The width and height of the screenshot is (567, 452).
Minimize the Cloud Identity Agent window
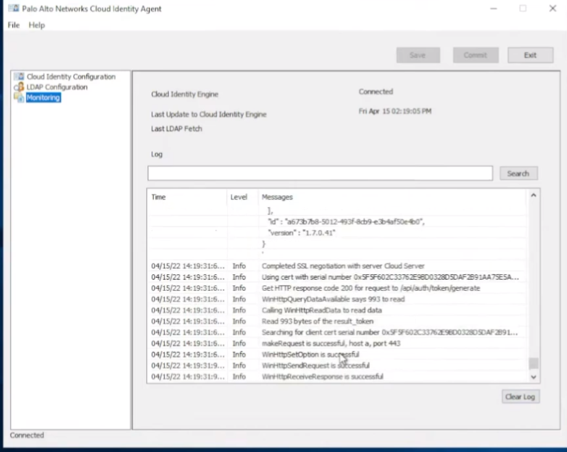[x=494, y=8]
